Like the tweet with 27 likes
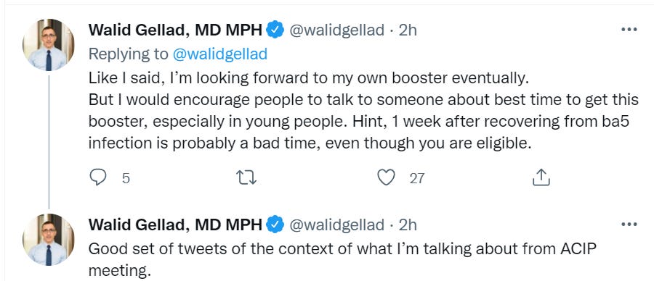654x281 pixels. pos(386,177)
